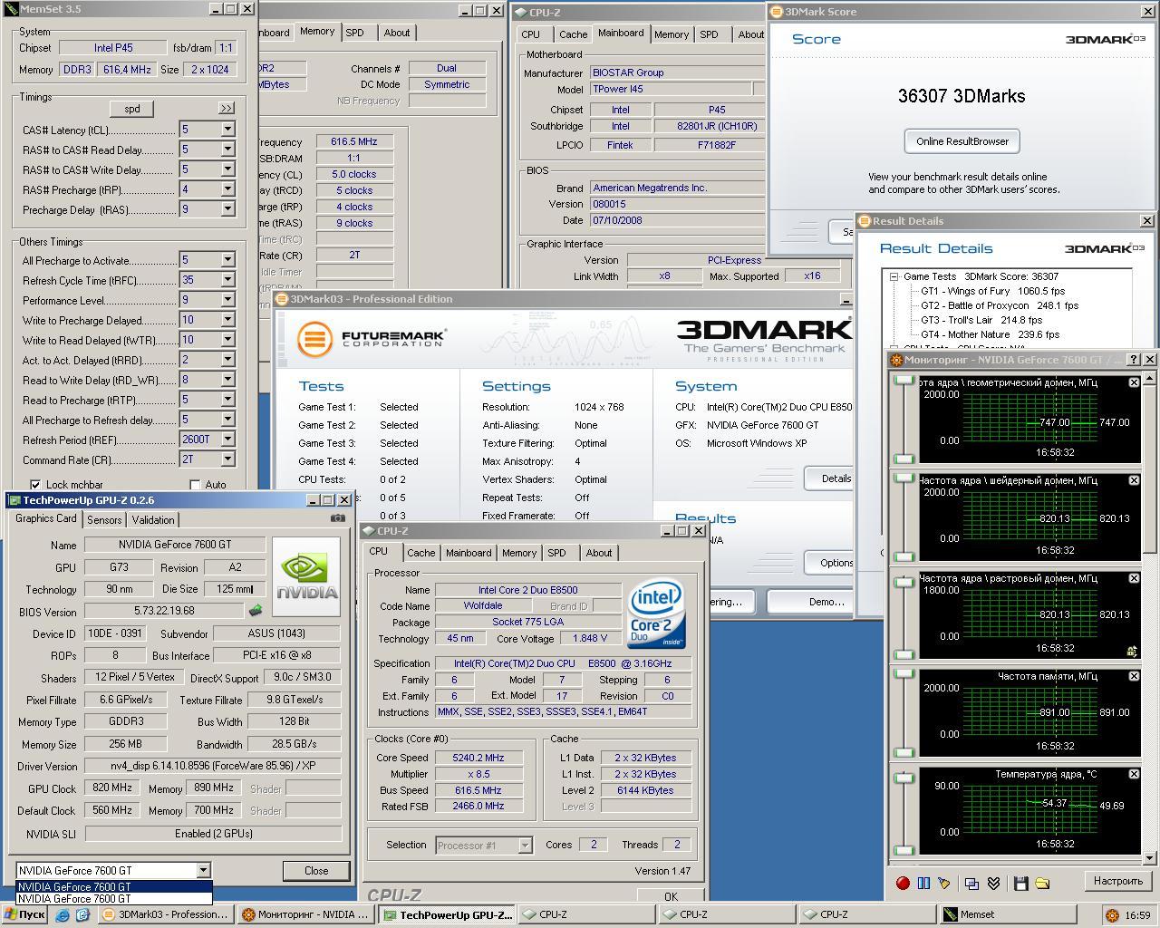Viewport: 1160px width, 928px height.
Task: Close the shader domain frequency graph
Action: point(1134,480)
